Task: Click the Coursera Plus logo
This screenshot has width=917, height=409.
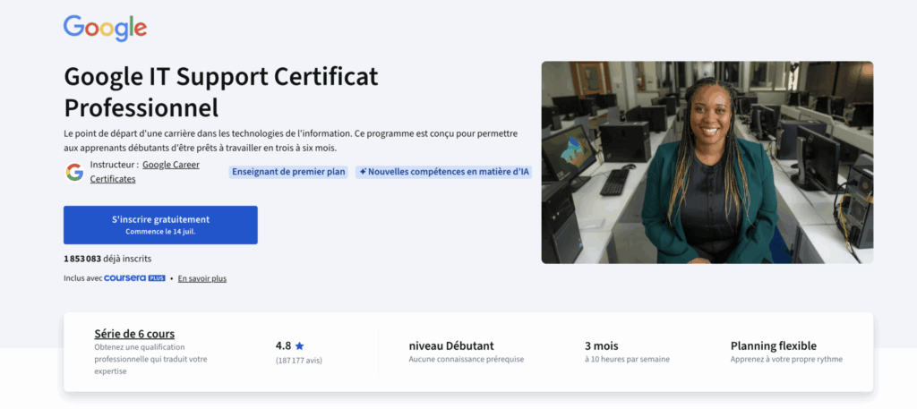Action: click(134, 278)
